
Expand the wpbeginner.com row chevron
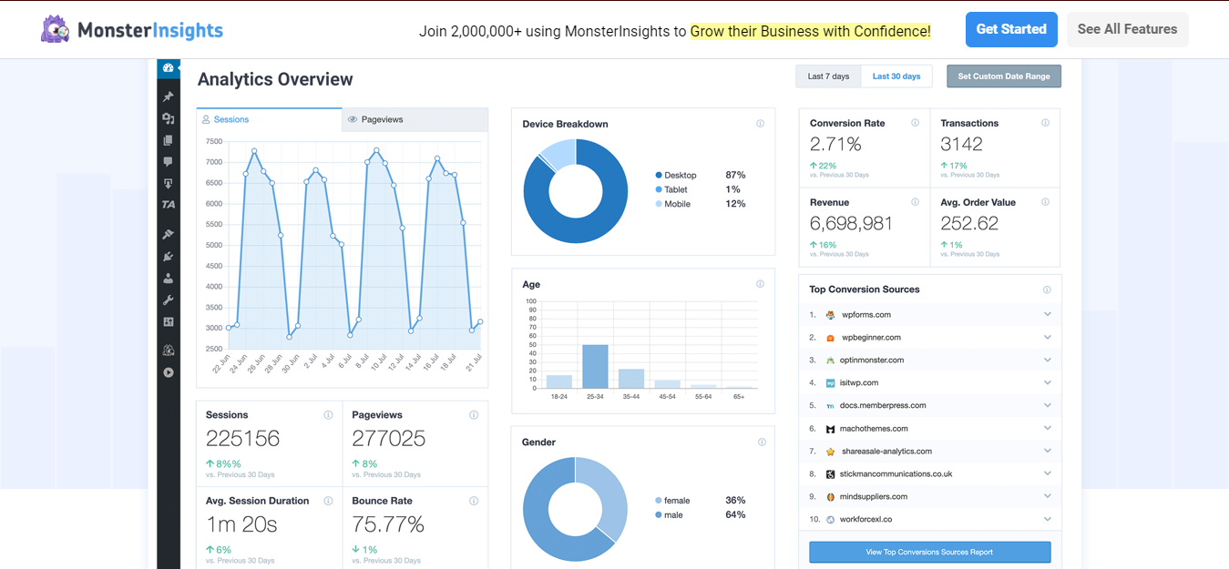click(1048, 337)
